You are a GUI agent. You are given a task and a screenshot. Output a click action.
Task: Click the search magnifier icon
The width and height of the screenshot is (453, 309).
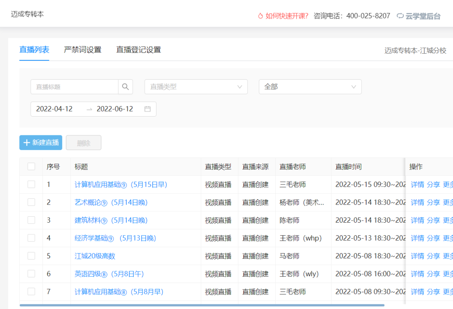pos(125,87)
